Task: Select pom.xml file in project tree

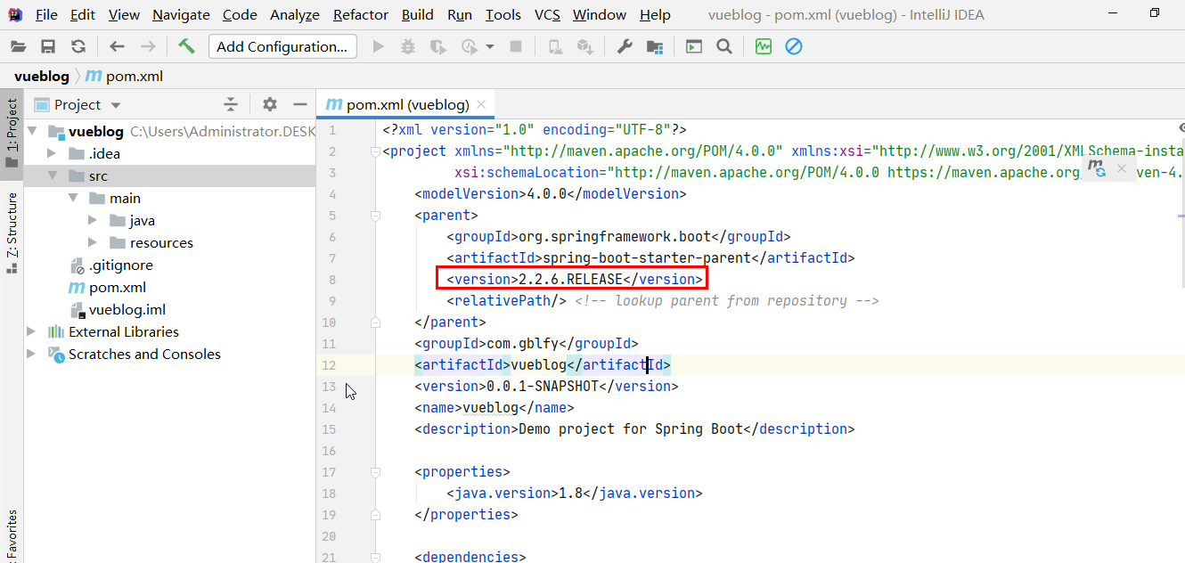Action: 107,288
